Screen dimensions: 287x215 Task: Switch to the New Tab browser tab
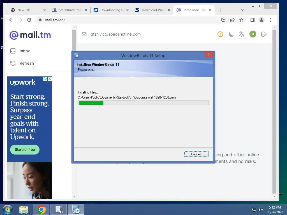click(x=24, y=10)
